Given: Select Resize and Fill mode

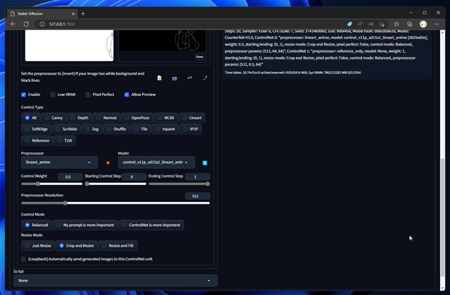Looking at the screenshot, I should coord(118,246).
